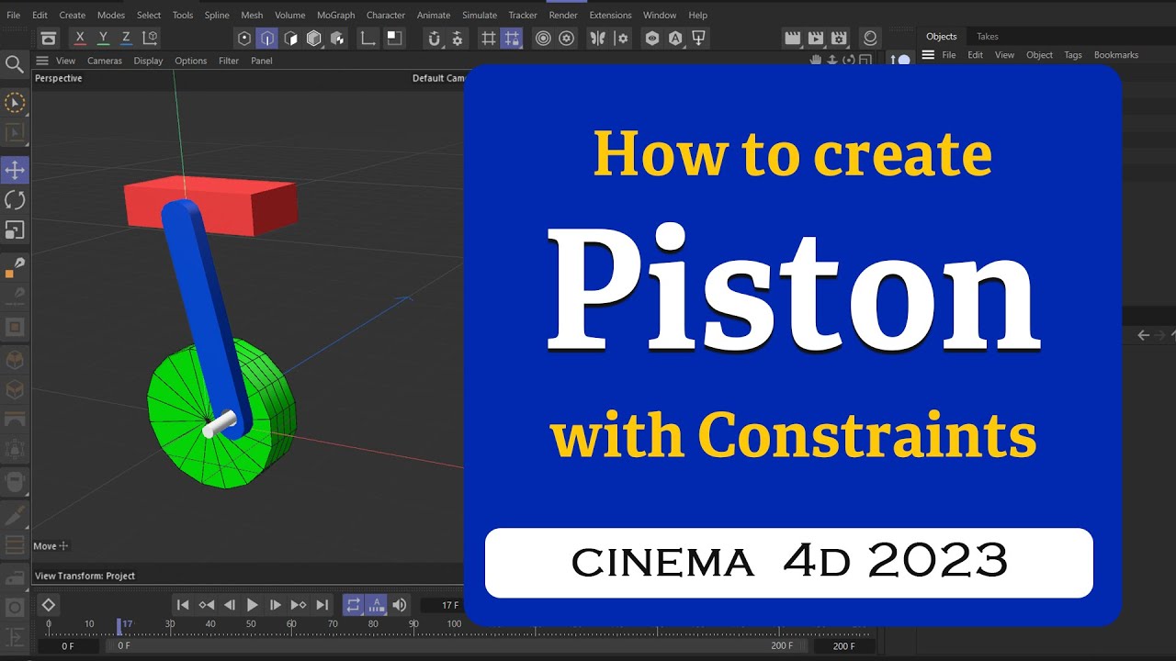The image size is (1176, 661).
Task: Open the viewport hamburger menu
Action: [x=42, y=61]
